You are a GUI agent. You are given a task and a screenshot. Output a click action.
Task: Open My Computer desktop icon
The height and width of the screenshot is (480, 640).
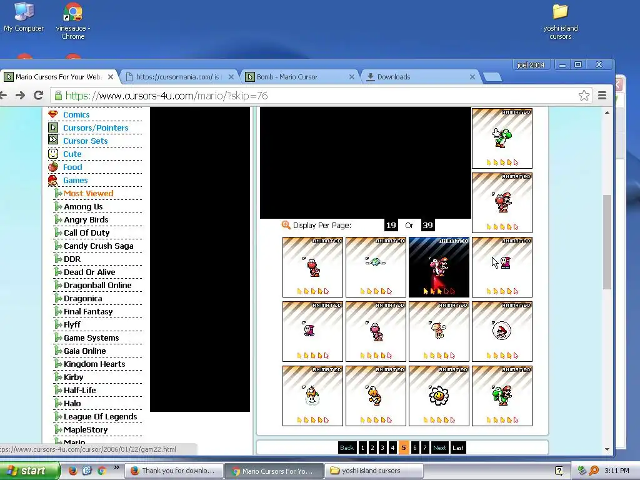point(24,17)
